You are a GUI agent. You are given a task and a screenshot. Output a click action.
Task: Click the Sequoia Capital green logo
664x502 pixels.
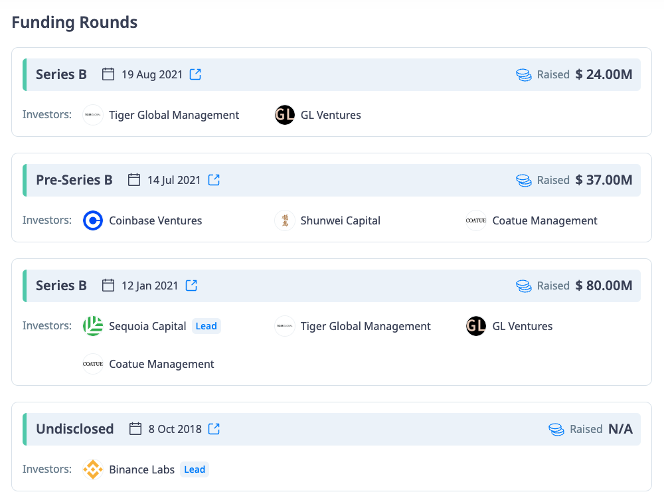[93, 326]
